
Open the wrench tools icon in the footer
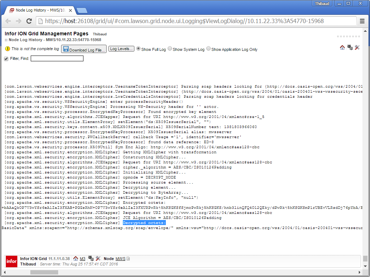click(x=98, y=259)
